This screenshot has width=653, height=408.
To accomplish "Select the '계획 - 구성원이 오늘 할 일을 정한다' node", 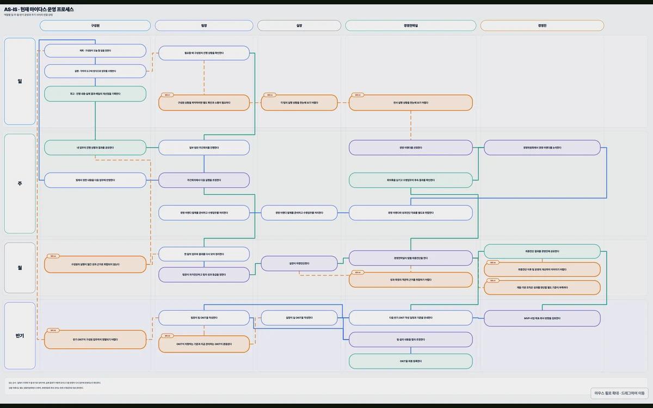I will tap(95, 51).
